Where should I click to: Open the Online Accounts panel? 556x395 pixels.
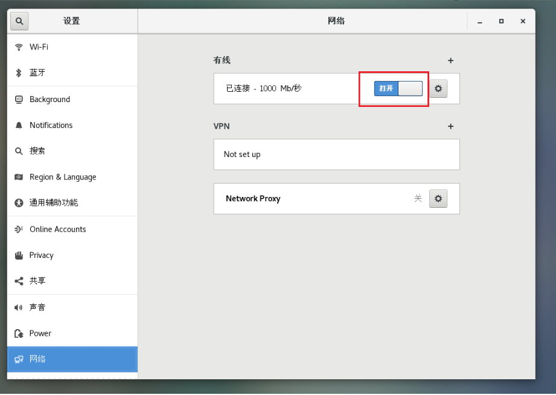72,230
